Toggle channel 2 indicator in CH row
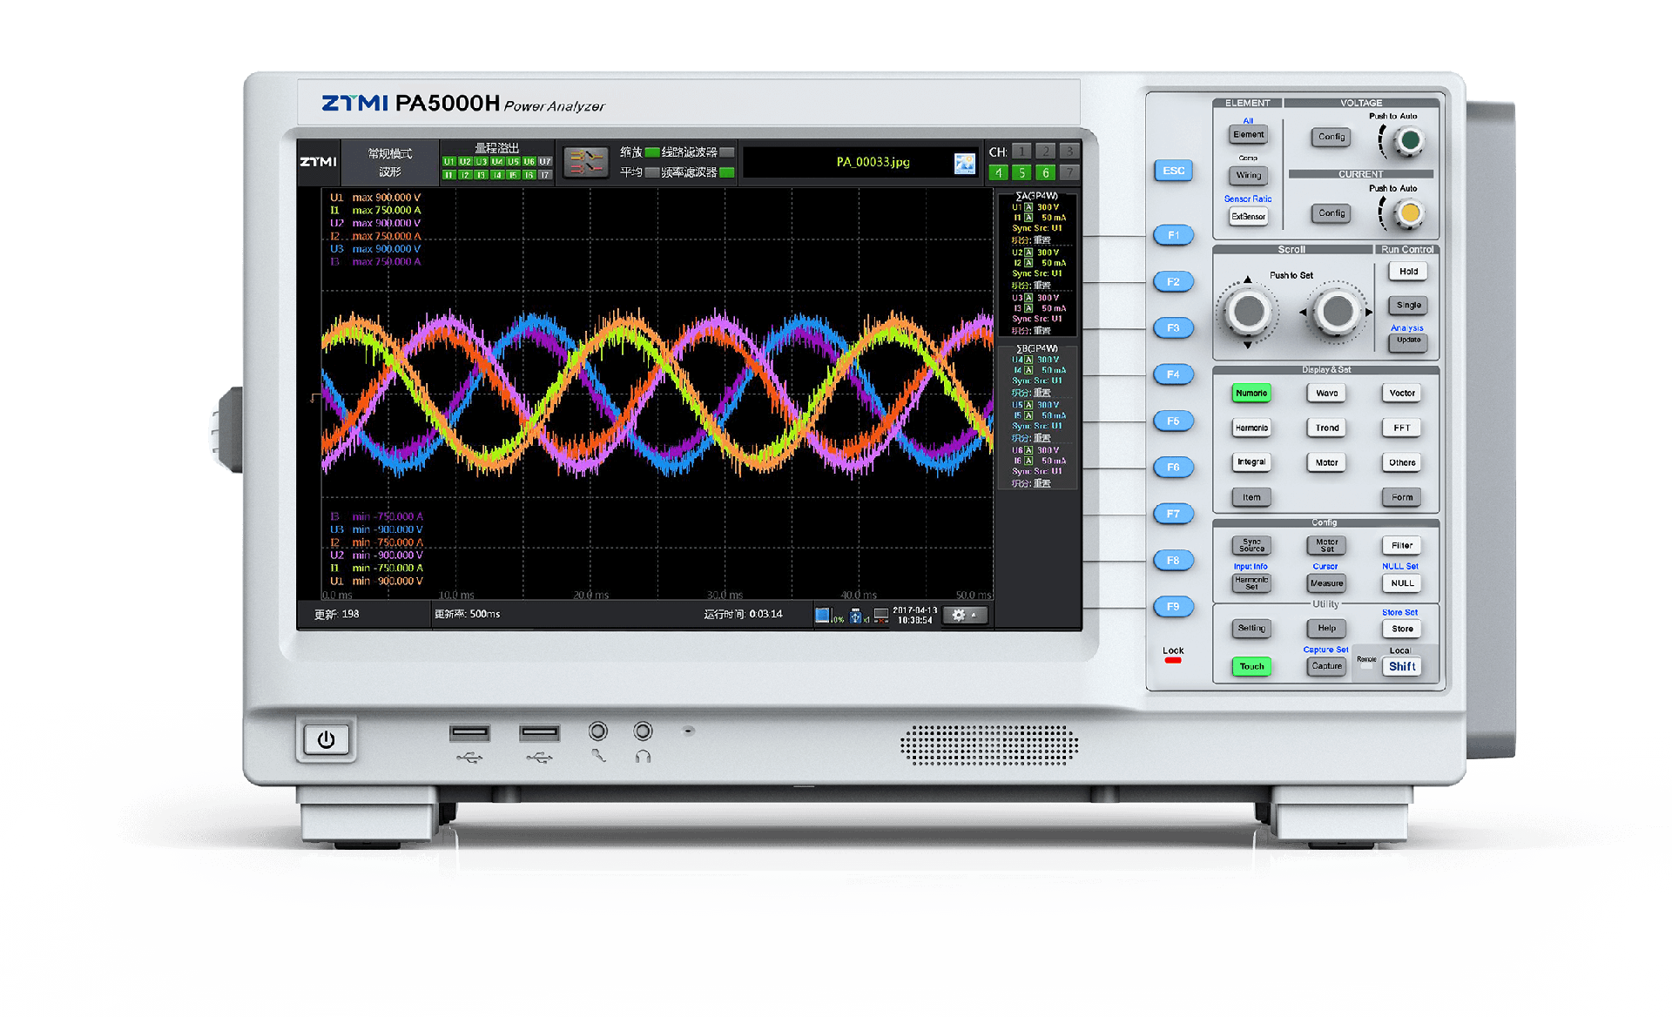 click(1046, 152)
